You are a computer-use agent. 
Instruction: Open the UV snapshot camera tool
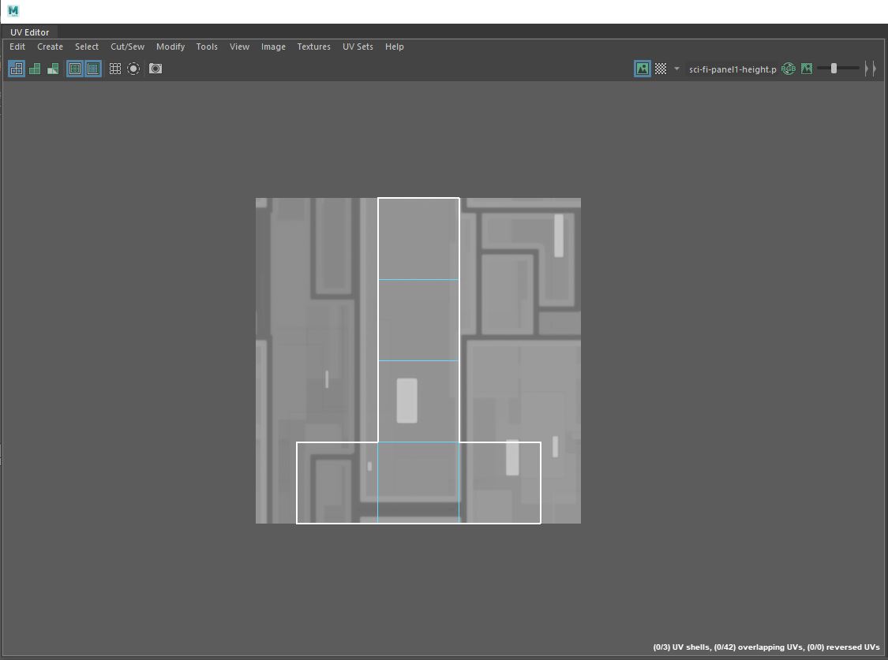coord(155,69)
